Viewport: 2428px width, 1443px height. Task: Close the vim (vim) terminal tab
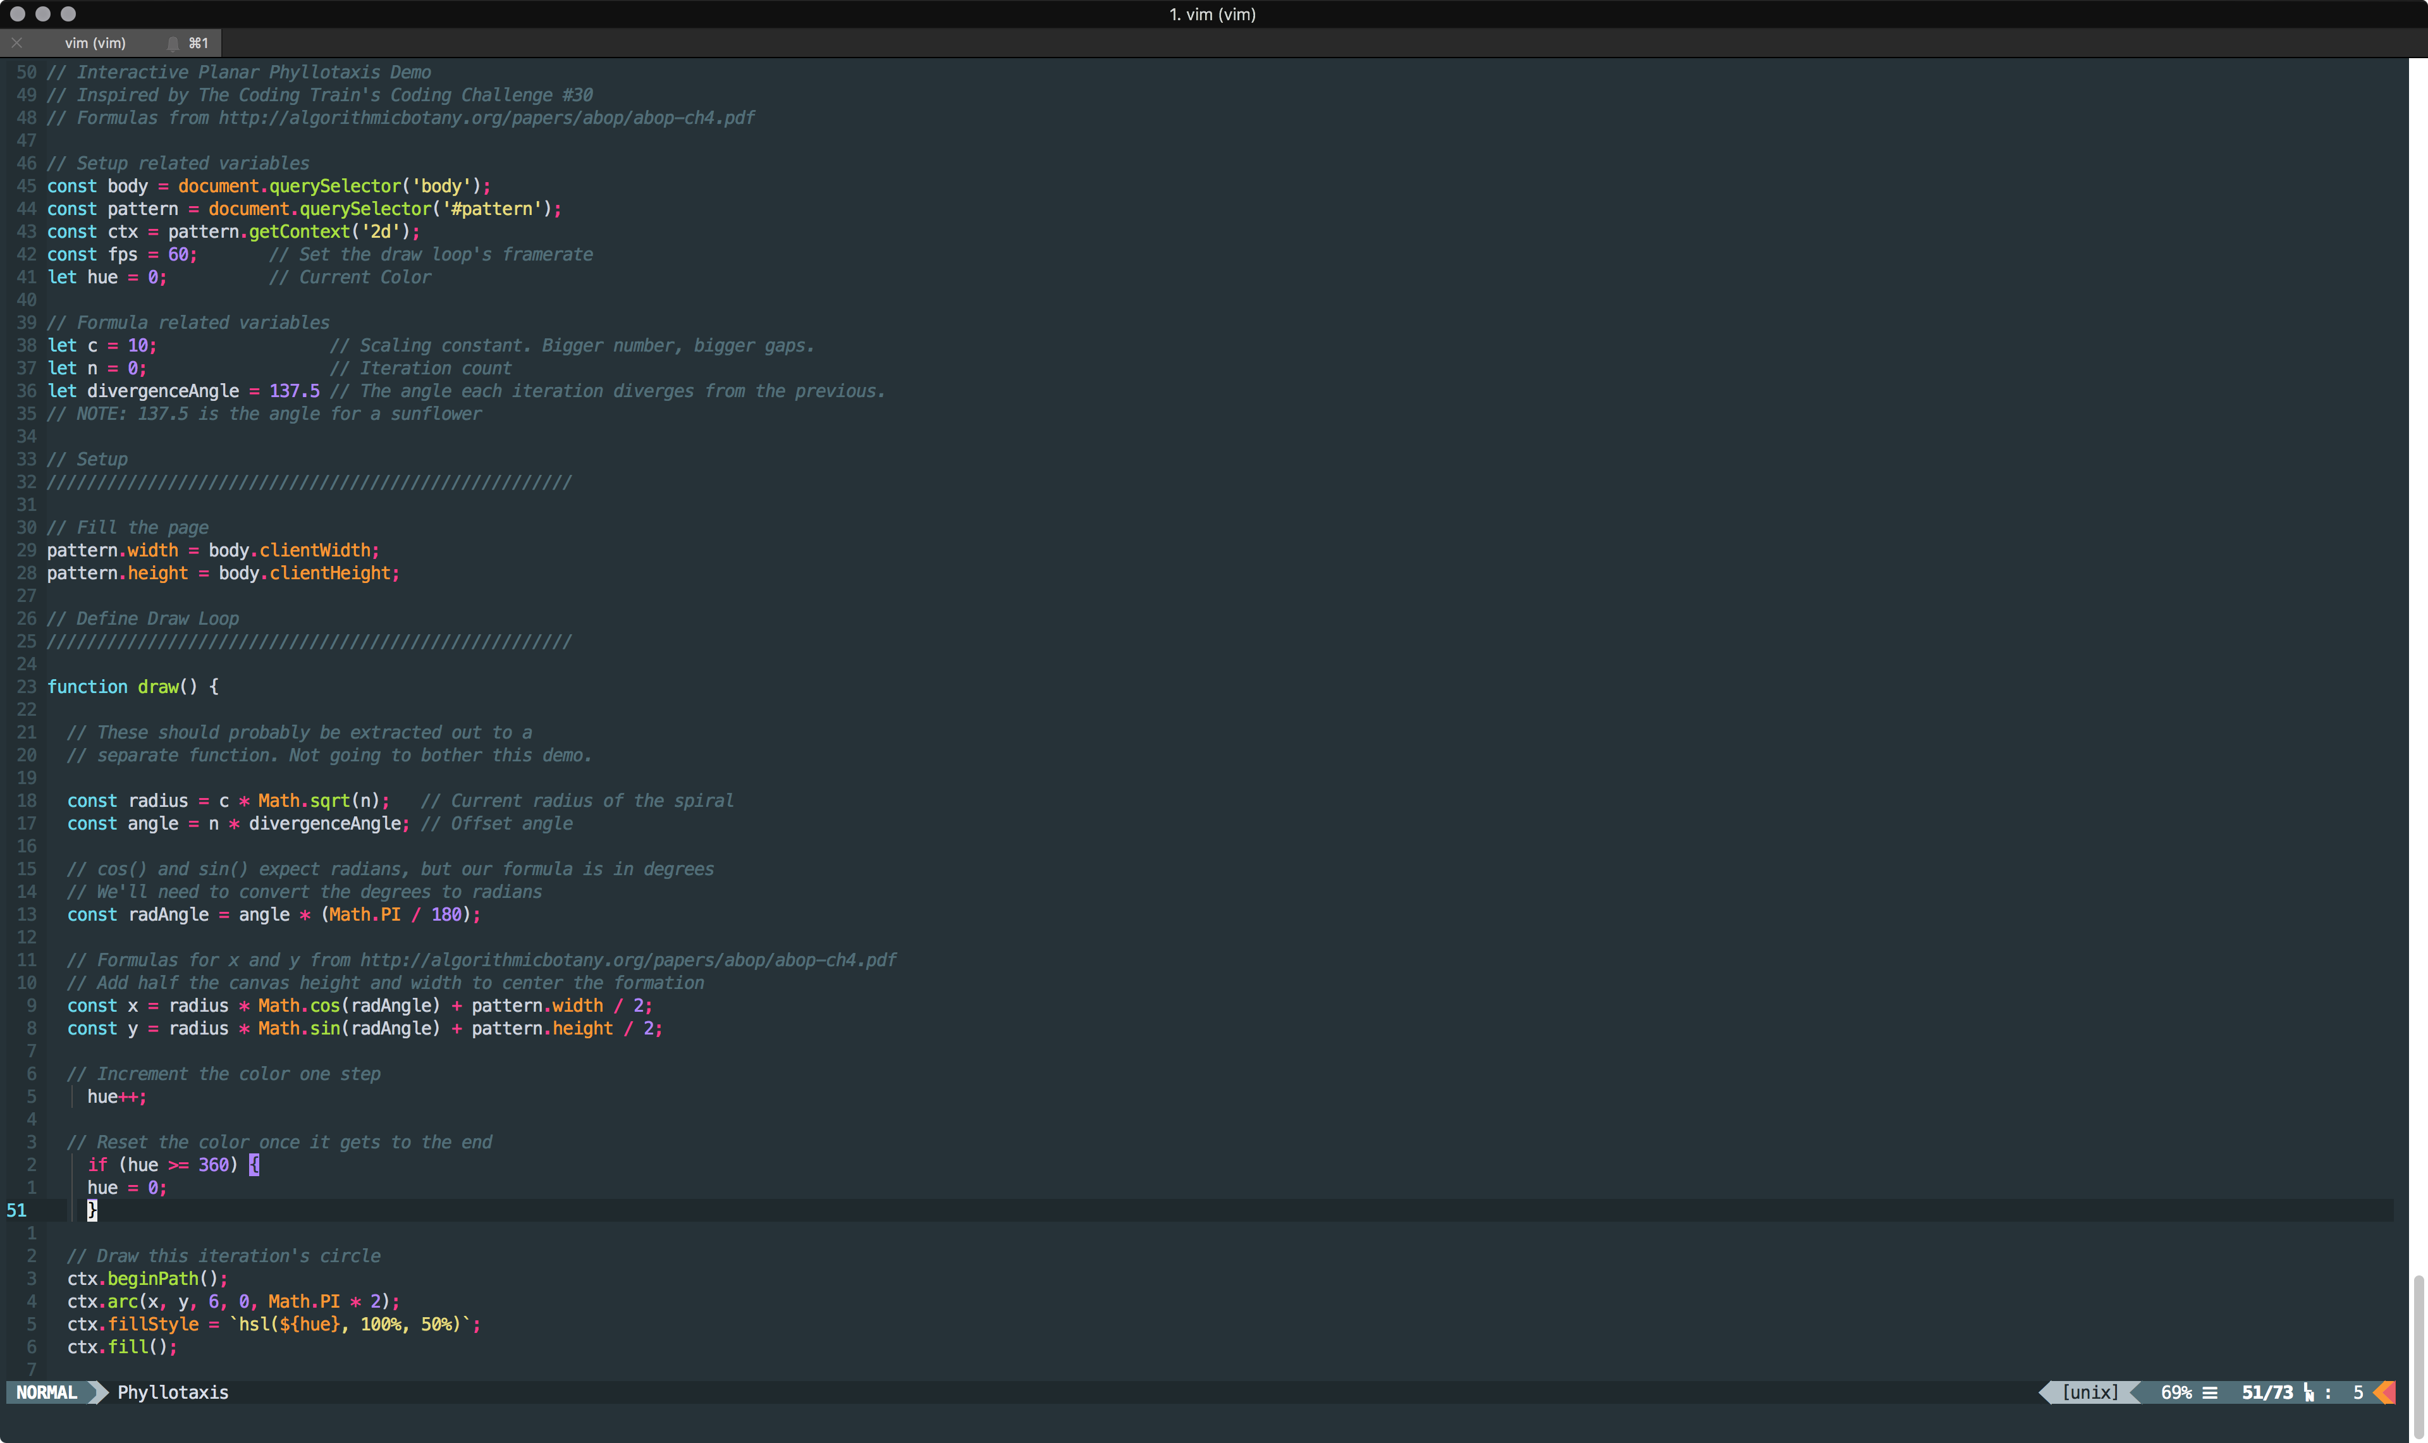pos(16,43)
